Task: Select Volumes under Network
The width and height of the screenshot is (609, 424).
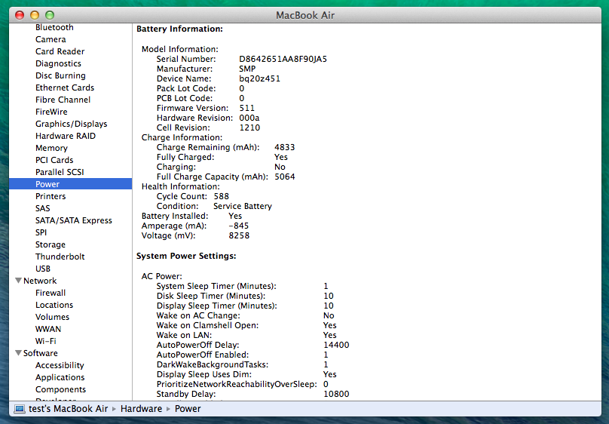Action: pyautogui.click(x=53, y=317)
